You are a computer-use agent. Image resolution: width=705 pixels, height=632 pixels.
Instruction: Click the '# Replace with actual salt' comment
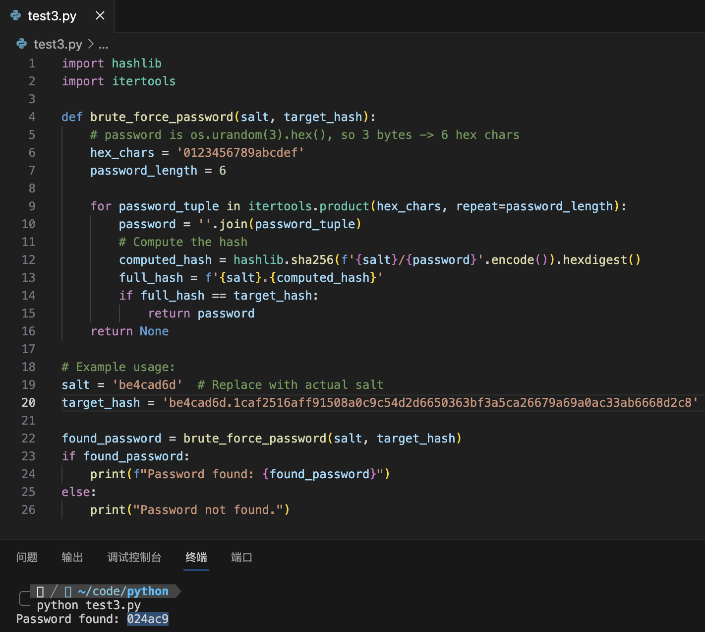290,385
